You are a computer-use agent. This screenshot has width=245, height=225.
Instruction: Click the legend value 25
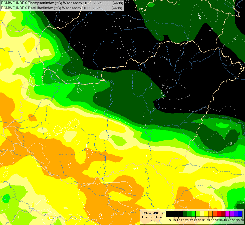(187, 220)
